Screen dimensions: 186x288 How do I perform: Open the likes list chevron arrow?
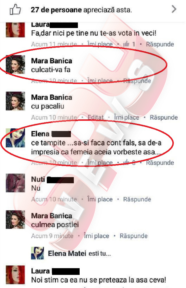point(174,9)
